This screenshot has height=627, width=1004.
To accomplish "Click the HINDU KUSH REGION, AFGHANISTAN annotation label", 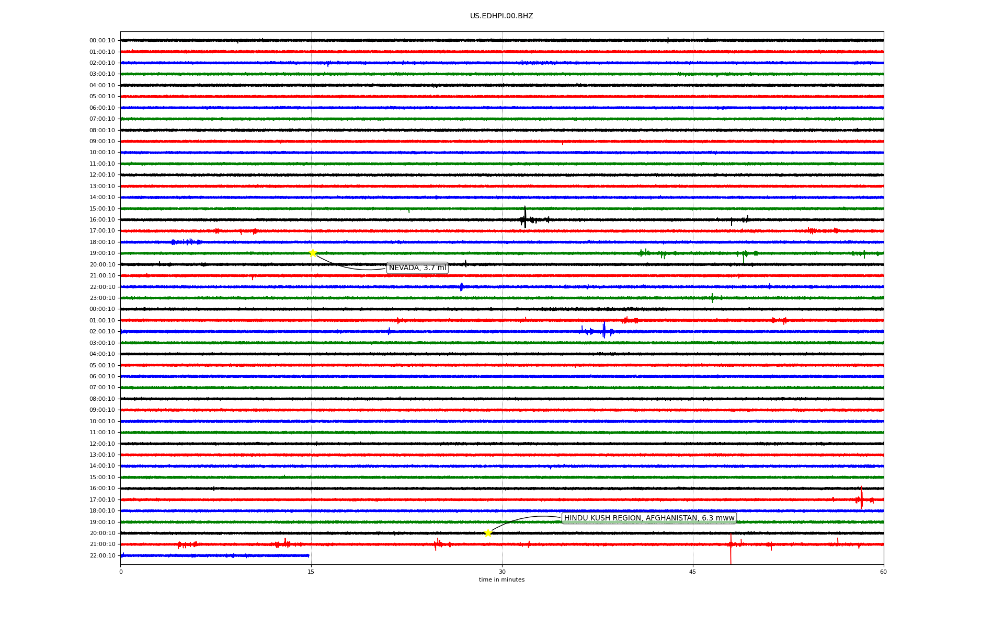I will [x=649, y=518].
